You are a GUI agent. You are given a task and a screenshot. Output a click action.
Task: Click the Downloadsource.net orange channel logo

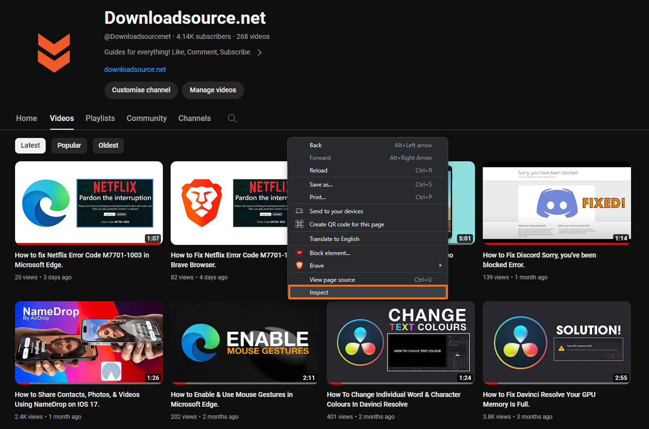tap(54, 53)
